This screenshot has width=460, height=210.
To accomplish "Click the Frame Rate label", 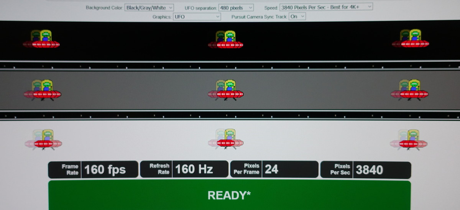I will pos(70,169).
